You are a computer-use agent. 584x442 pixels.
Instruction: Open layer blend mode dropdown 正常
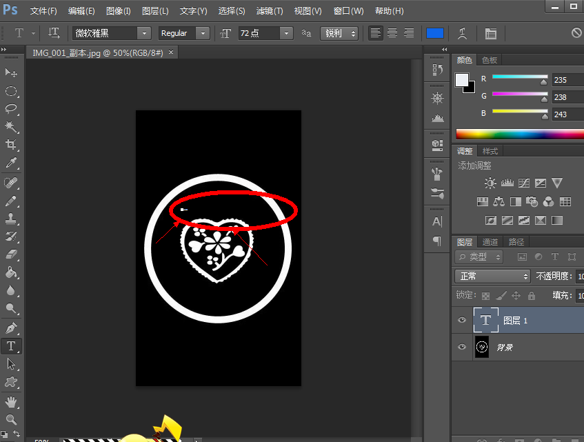[x=492, y=276]
